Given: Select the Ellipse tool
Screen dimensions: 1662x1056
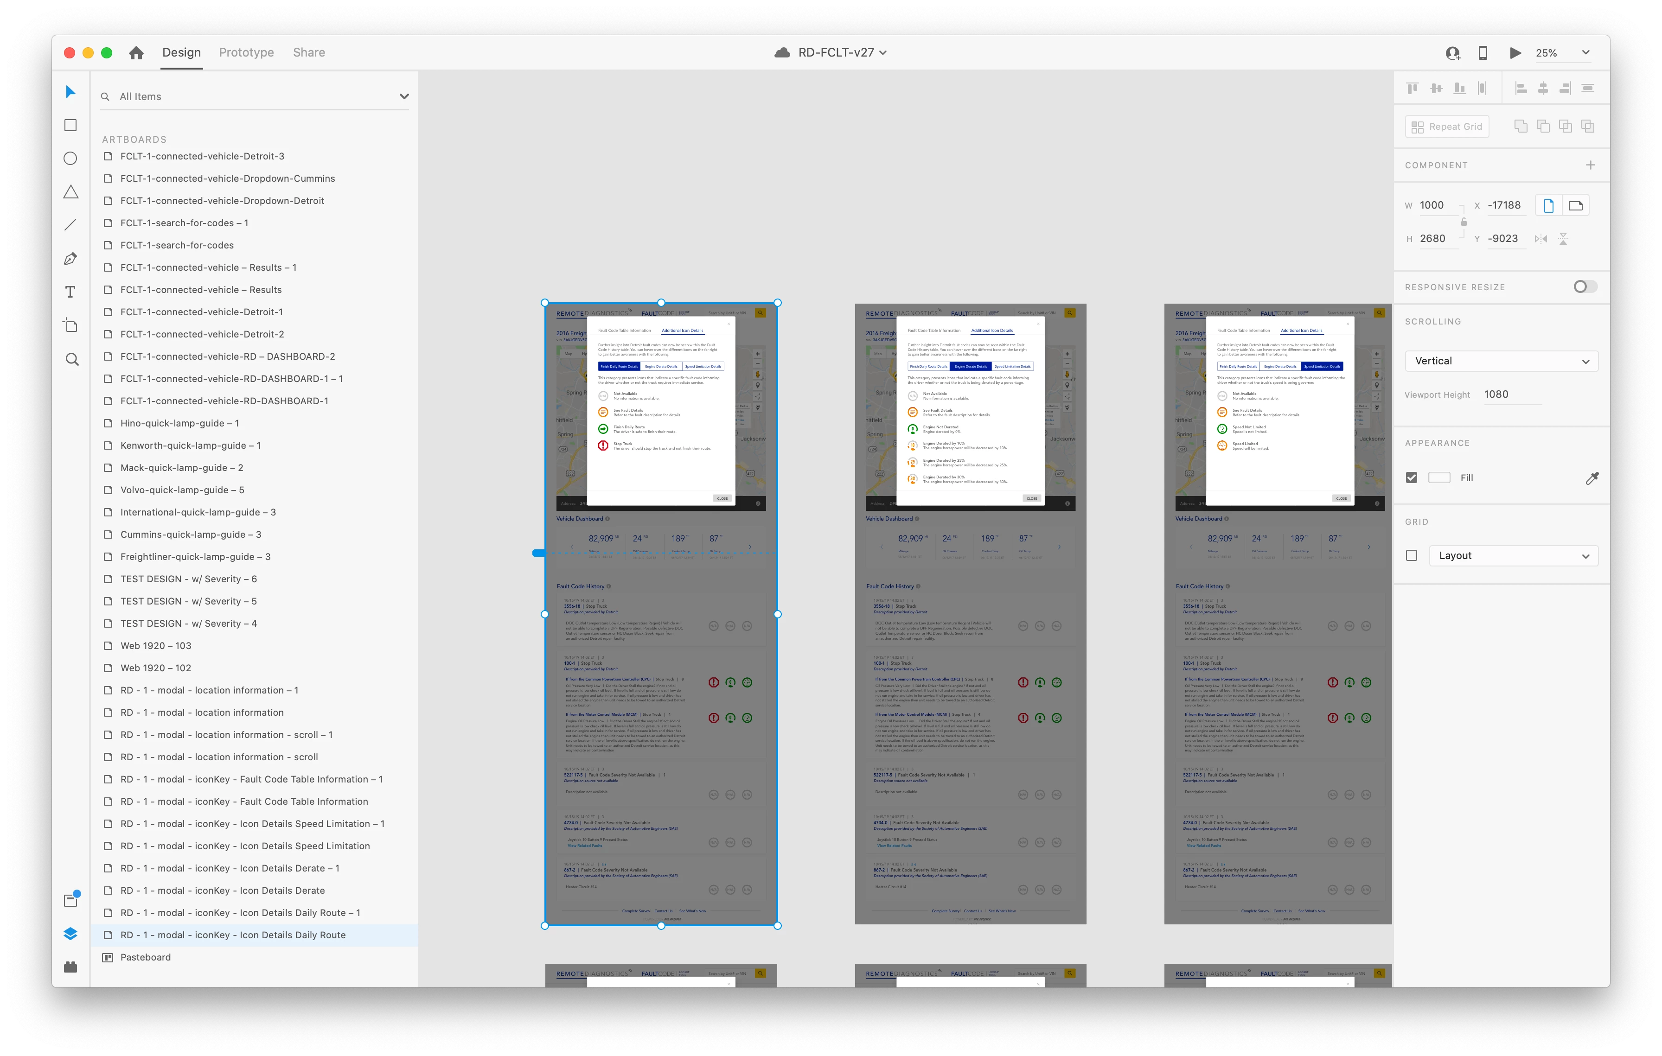Looking at the screenshot, I should click(x=70, y=159).
